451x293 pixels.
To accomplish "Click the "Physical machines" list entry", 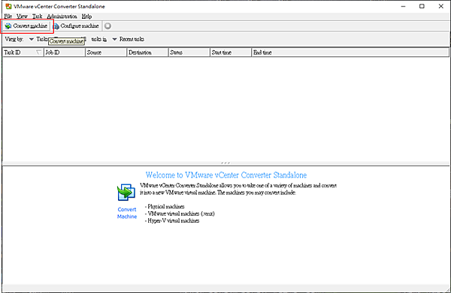I will point(166,206).
